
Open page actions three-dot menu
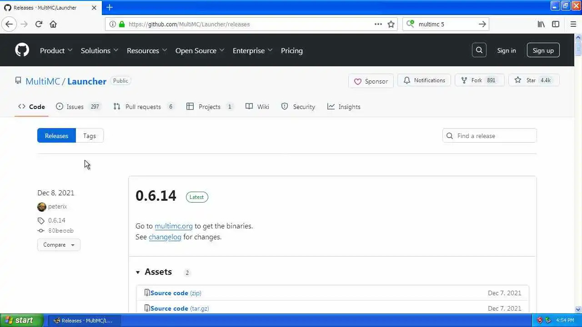tap(378, 24)
